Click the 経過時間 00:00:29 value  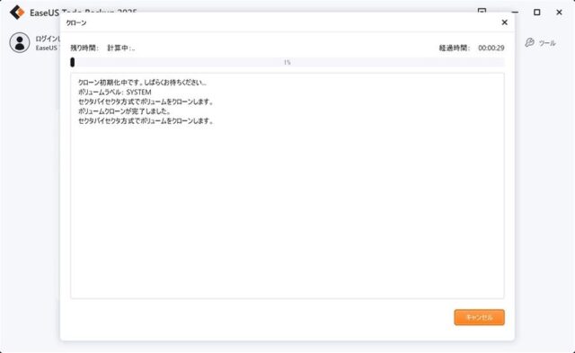click(491, 48)
